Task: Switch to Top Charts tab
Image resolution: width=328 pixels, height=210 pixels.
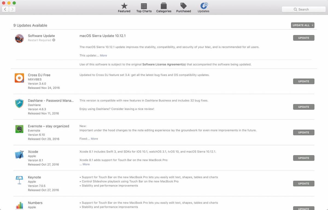Action: (144, 8)
